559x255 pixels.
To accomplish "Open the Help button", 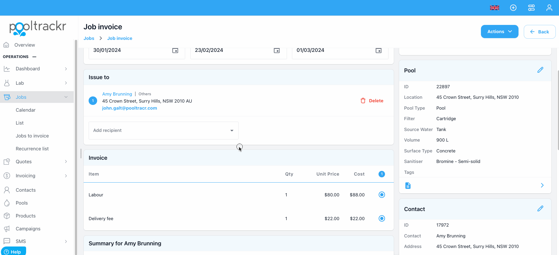I will point(13,251).
